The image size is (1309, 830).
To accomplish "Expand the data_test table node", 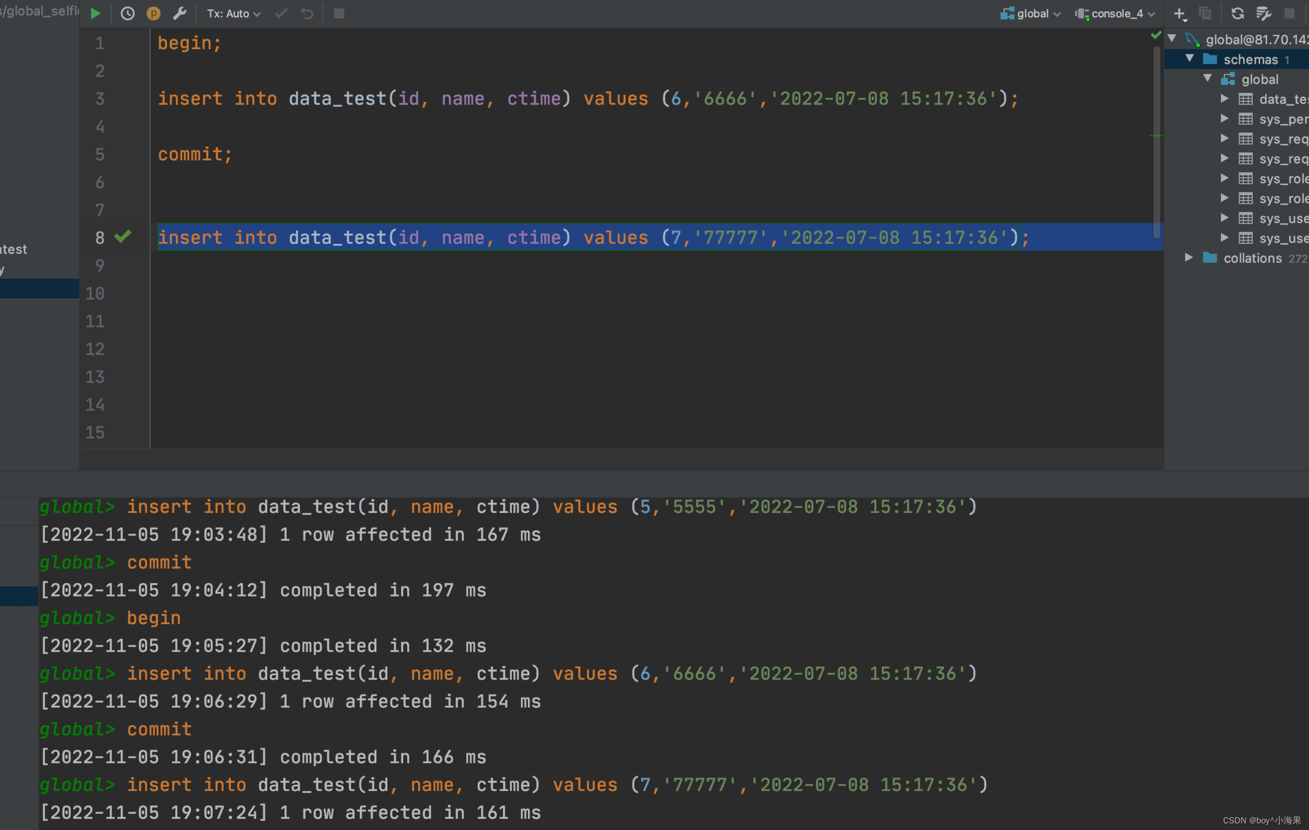I will 1224,99.
